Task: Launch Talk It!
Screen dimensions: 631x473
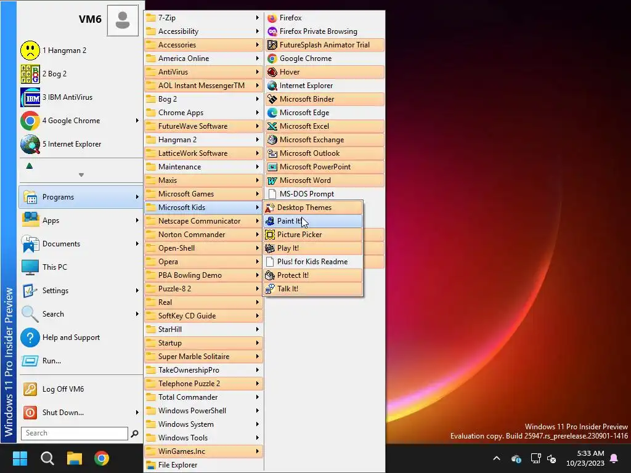Action: (312, 289)
